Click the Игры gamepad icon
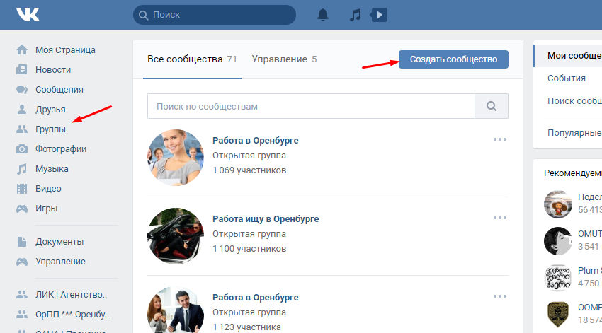The height and width of the screenshot is (333, 602). [x=22, y=209]
